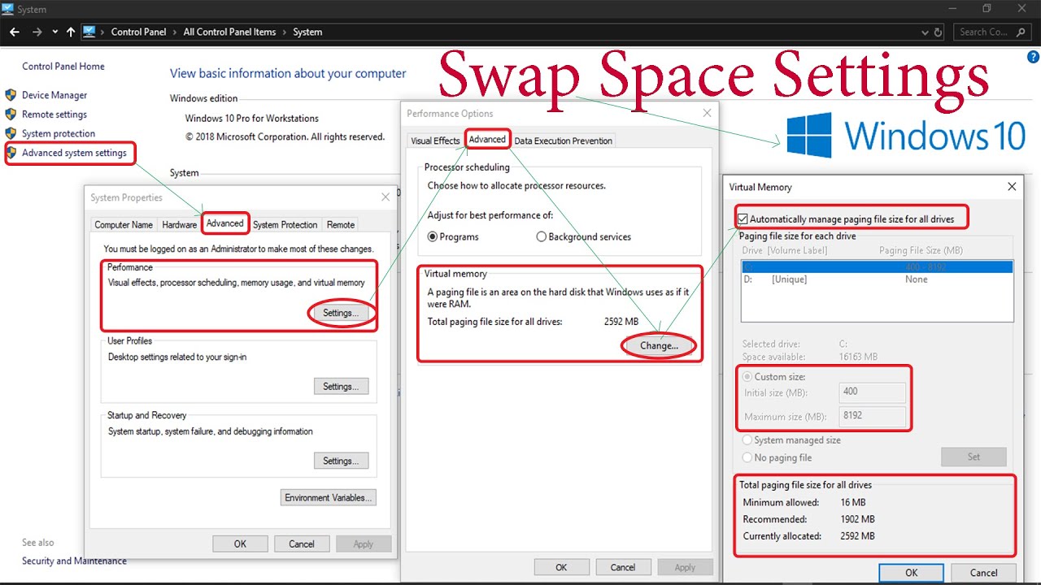Image resolution: width=1041 pixels, height=585 pixels.
Task: Click the System protection shield icon
Action: (11, 133)
